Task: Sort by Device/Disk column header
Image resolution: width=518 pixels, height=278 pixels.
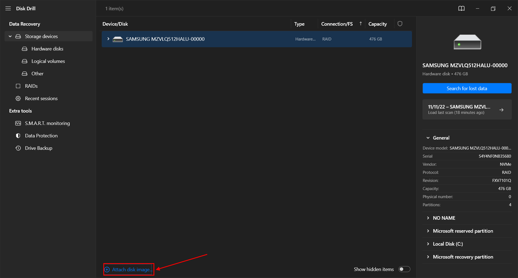Action: click(115, 24)
